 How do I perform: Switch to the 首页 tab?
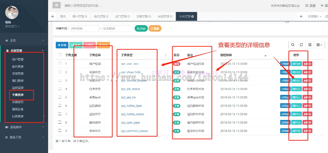click(63, 16)
